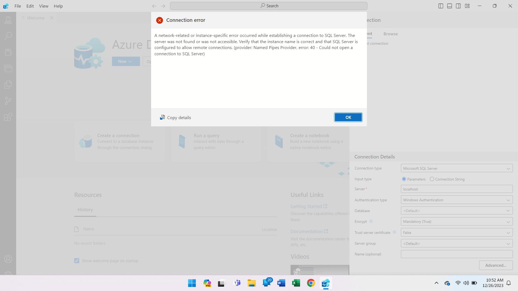The image size is (518, 291).
Task: Select the Parameters input type radio button
Action: [x=404, y=179]
